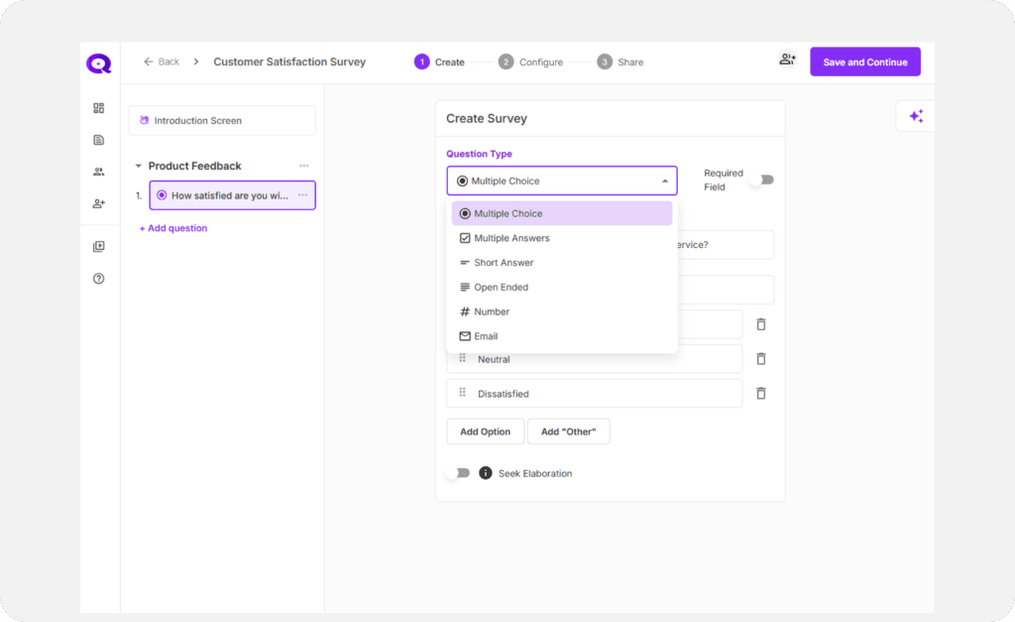The width and height of the screenshot is (1015, 622).
Task: Open the contacts people icon in sidebar
Action: [98, 172]
